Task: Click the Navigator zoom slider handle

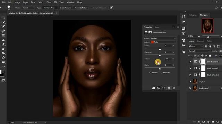Action: (208, 37)
